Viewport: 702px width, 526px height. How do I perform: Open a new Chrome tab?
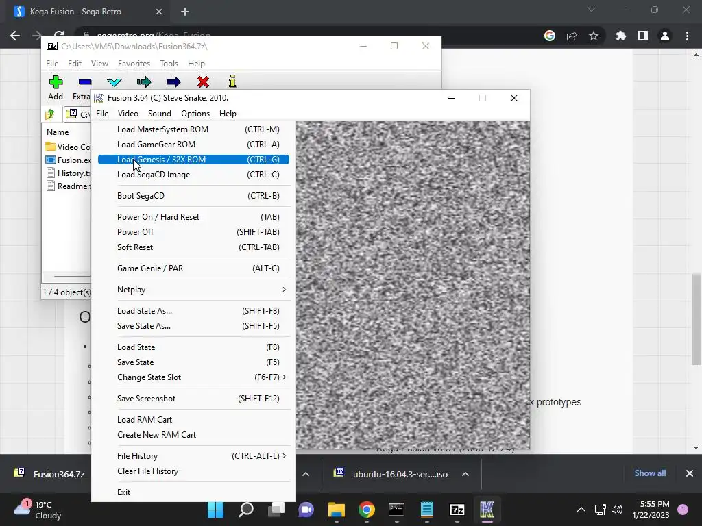[185, 12]
